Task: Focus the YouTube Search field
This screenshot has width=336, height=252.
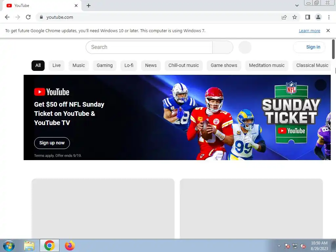Action: pyautogui.click(x=149, y=47)
